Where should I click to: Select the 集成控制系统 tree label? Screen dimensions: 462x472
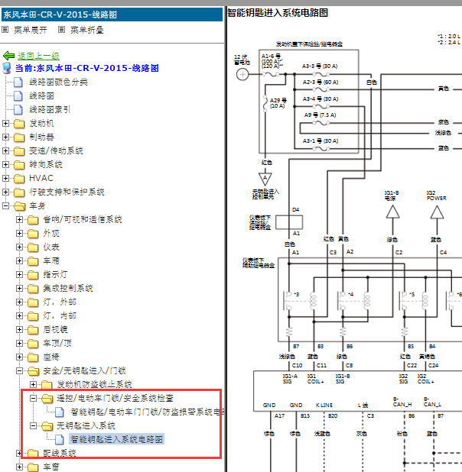click(x=68, y=289)
